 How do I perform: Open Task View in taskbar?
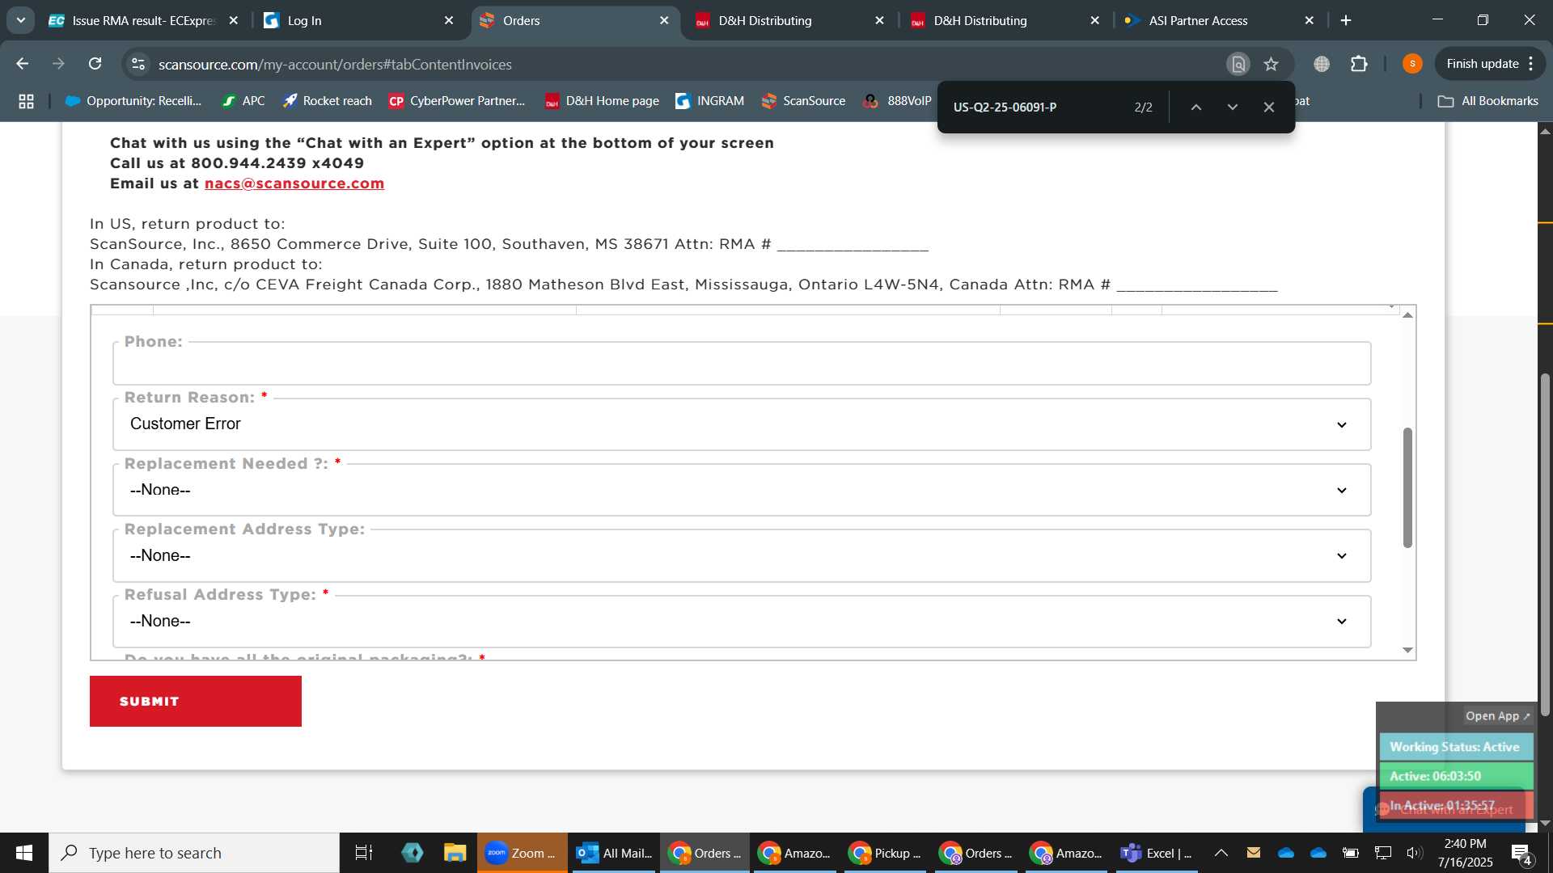coord(364,853)
